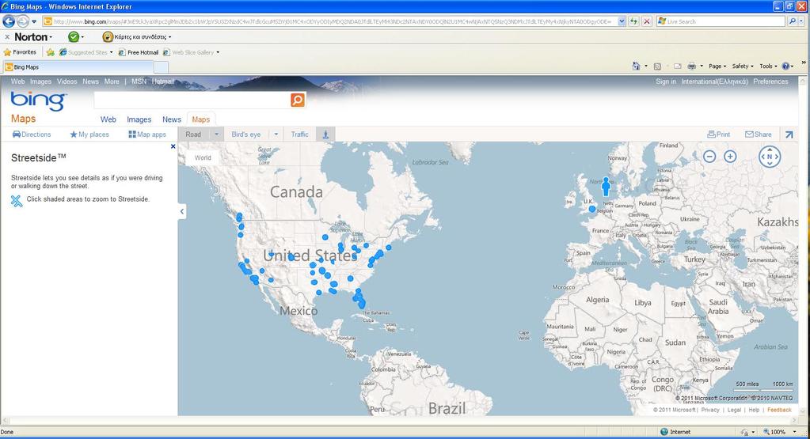This screenshot has width=810, height=439.
Task: Zoom in the map with plus button
Action: click(730, 157)
